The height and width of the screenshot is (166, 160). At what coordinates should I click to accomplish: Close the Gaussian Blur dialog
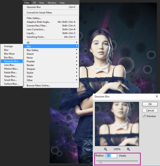click(157, 96)
